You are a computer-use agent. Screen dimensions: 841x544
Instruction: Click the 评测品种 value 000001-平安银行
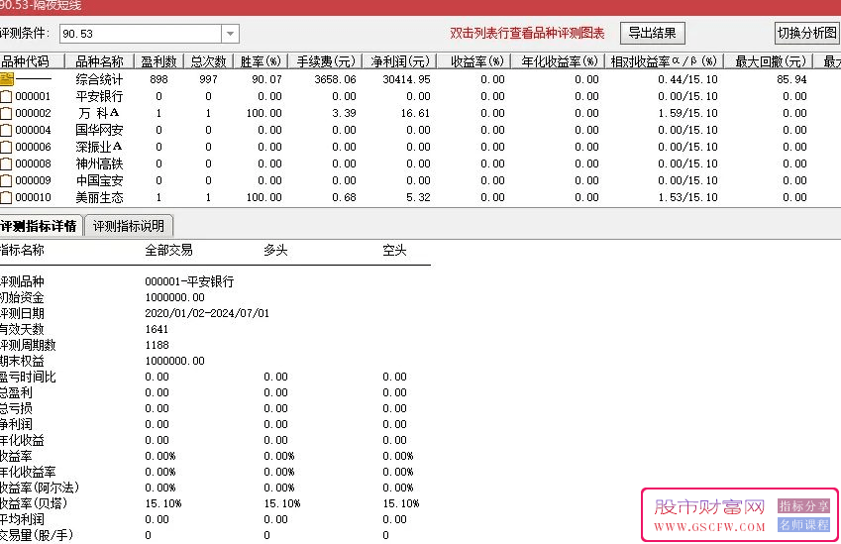click(x=189, y=281)
